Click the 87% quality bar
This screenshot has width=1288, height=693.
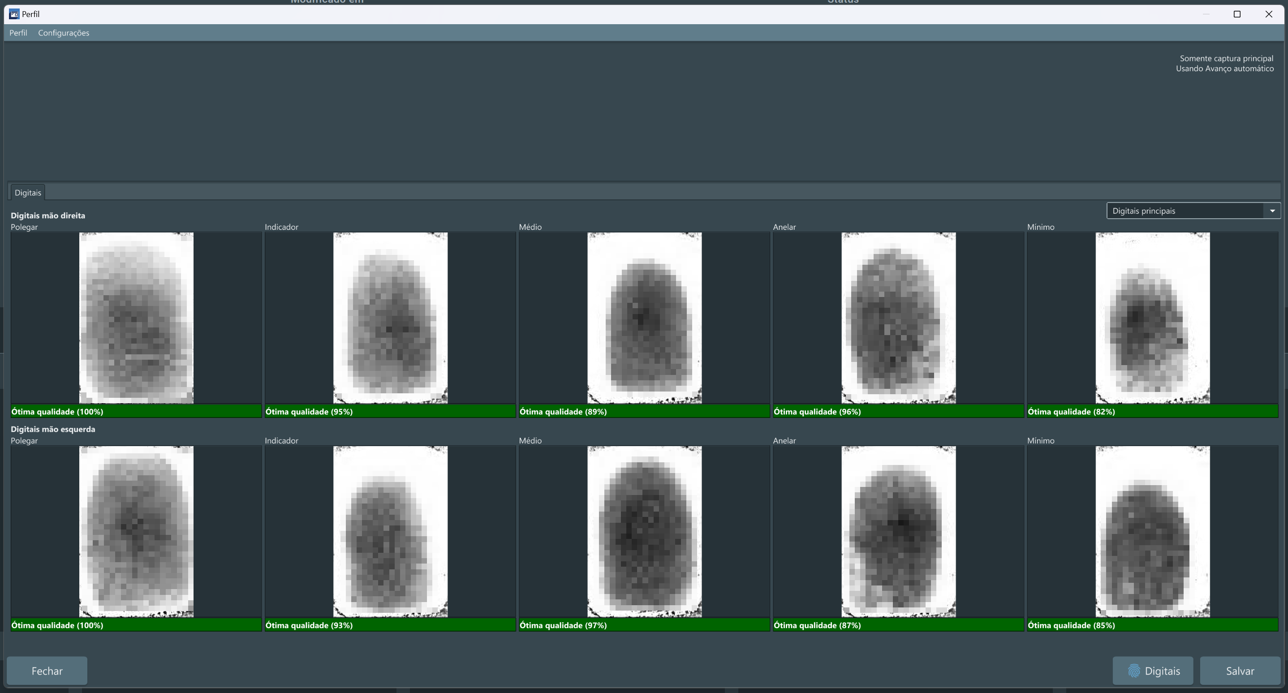pos(899,625)
